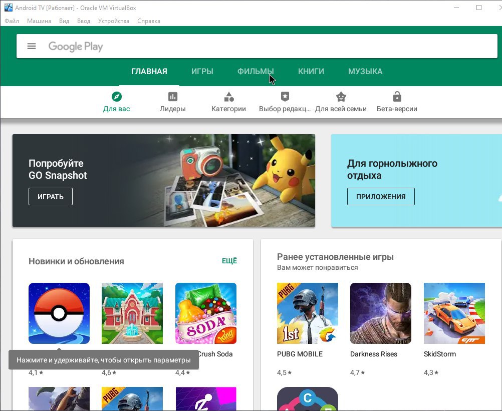Image resolution: width=502 pixels, height=411 pixels.
Task: Open the letter-connect app icon with C
Action: pos(307,399)
